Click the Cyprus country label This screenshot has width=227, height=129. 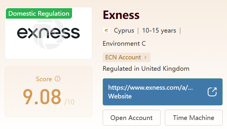point(124,30)
